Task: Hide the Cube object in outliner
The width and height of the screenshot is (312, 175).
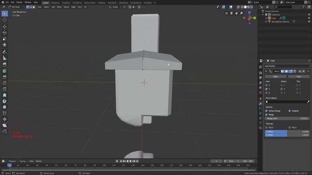Action: tap(309, 18)
